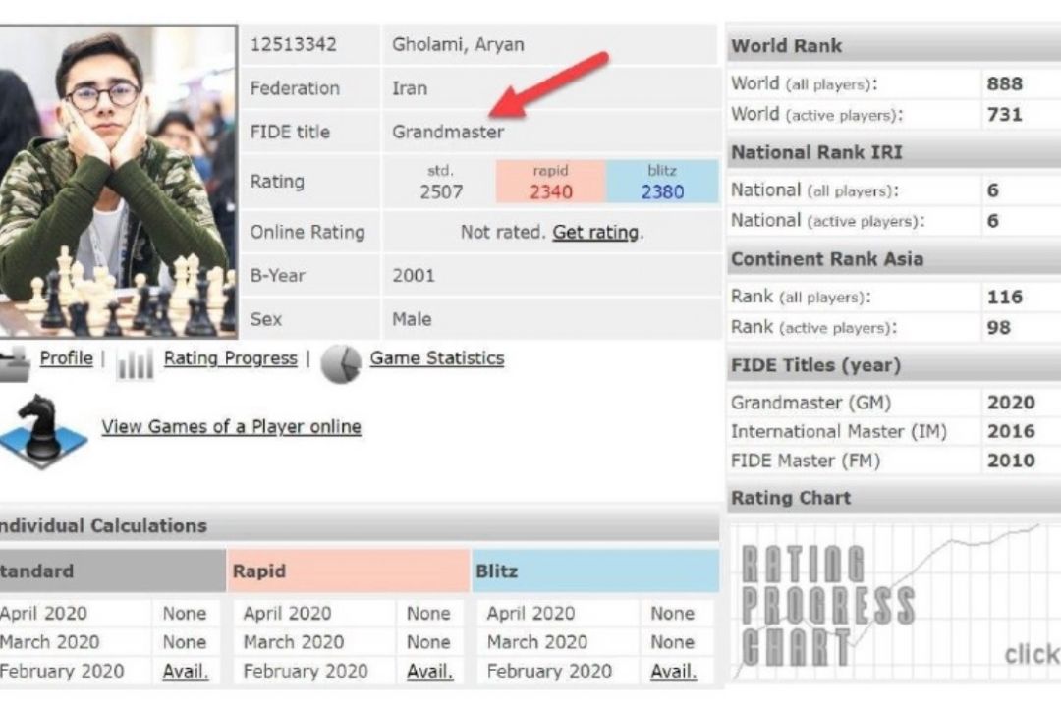The height and width of the screenshot is (707, 1061).
Task: Click the Online Rating label
Action: [x=307, y=232]
